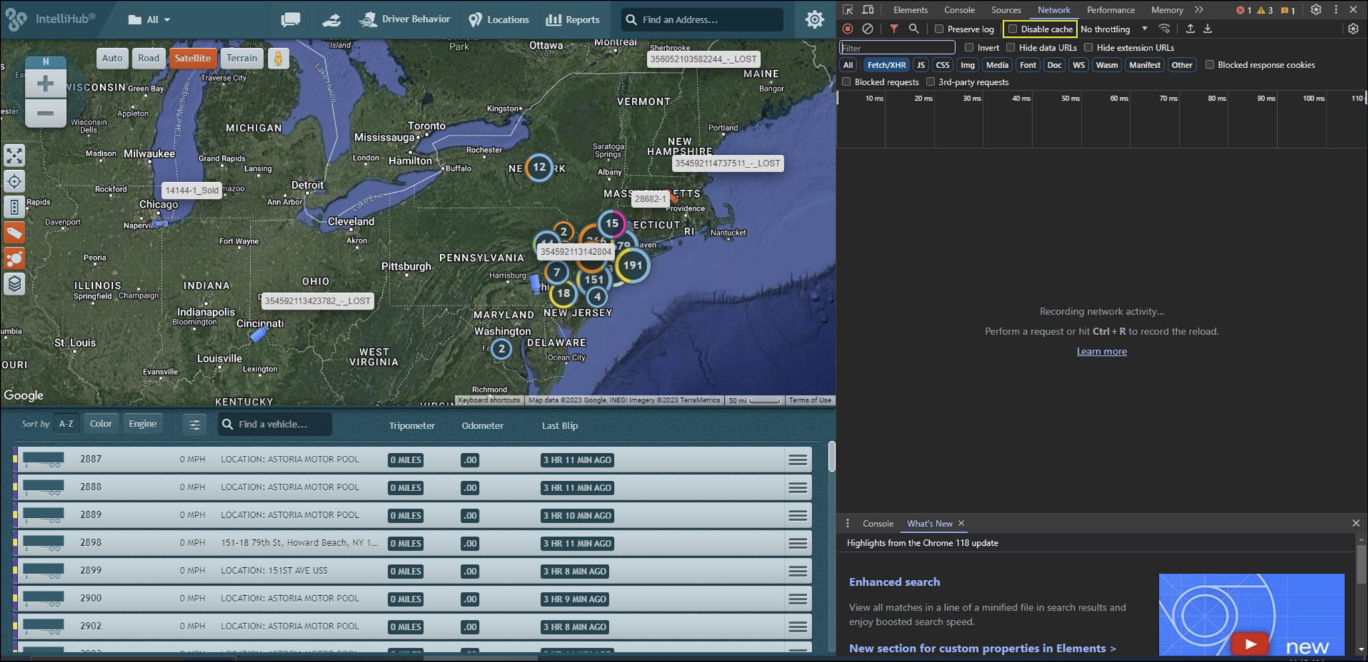Open IntelliHub settings gear
The height and width of the screenshot is (662, 1368).
(x=814, y=19)
